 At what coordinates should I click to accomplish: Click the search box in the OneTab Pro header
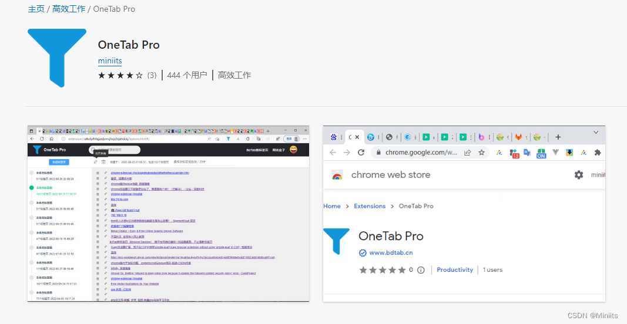point(115,150)
